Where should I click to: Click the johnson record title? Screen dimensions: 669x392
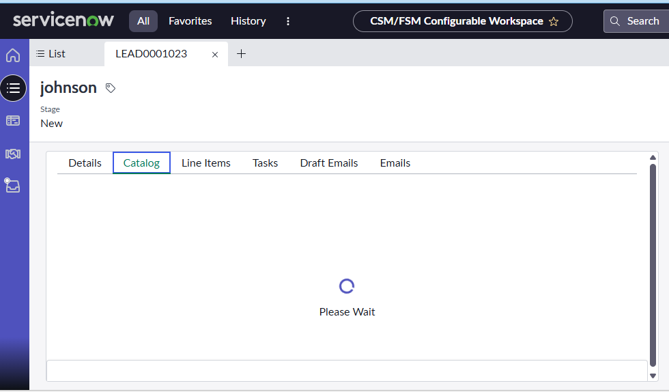click(x=68, y=87)
